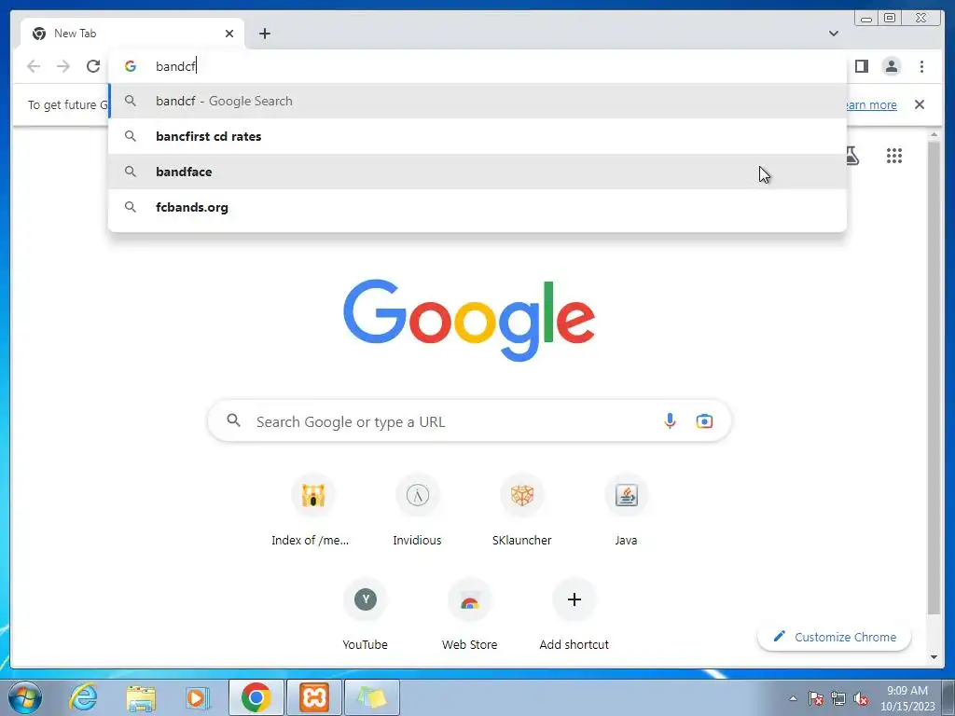Open a new tab with plus button
955x716 pixels.
[x=264, y=34]
